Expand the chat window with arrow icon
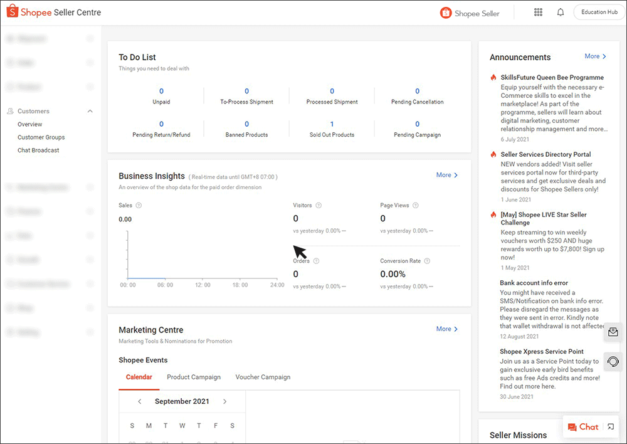 click(611, 427)
